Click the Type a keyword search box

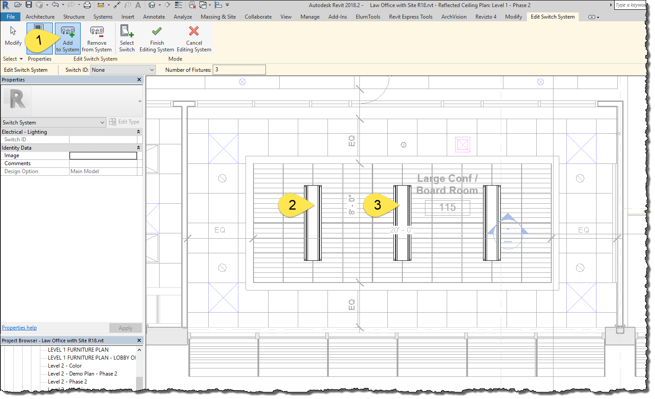point(630,5)
